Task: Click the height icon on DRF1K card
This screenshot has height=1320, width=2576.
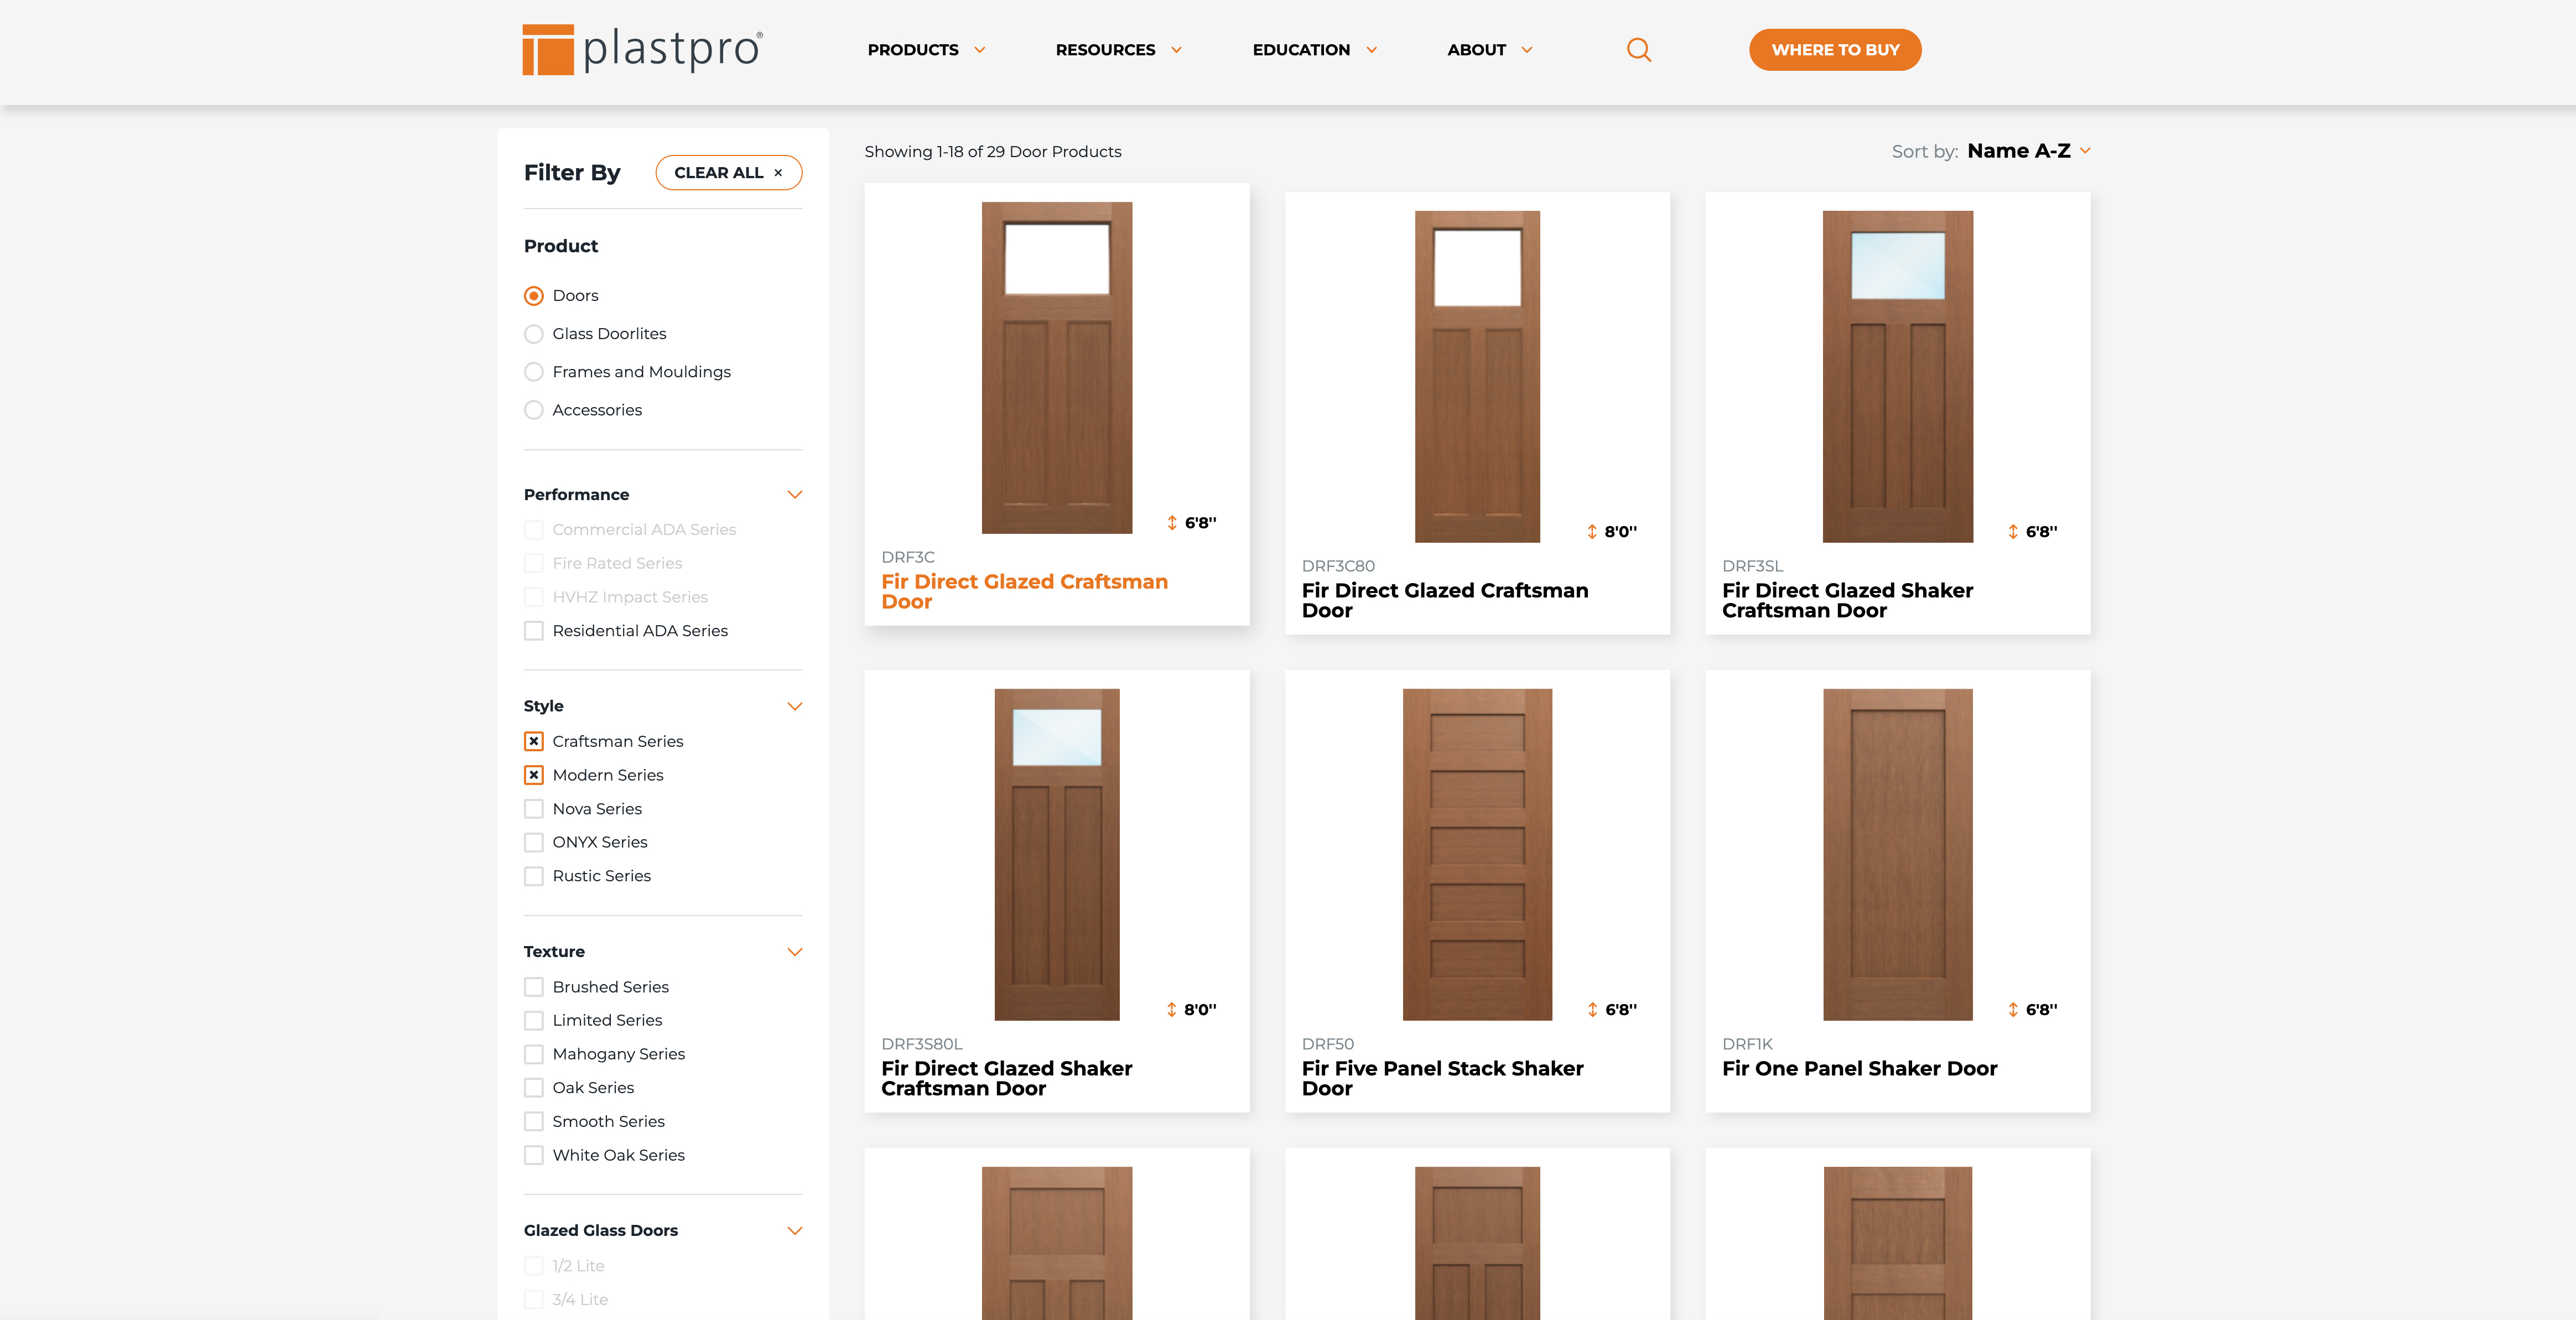Action: 2013,1010
